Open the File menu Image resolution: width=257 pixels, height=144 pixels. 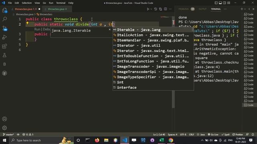(x=10, y=3)
